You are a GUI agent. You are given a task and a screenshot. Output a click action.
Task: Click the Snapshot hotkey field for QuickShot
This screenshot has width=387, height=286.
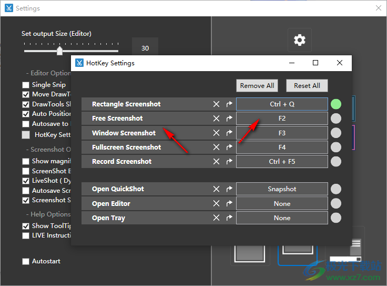pos(282,189)
